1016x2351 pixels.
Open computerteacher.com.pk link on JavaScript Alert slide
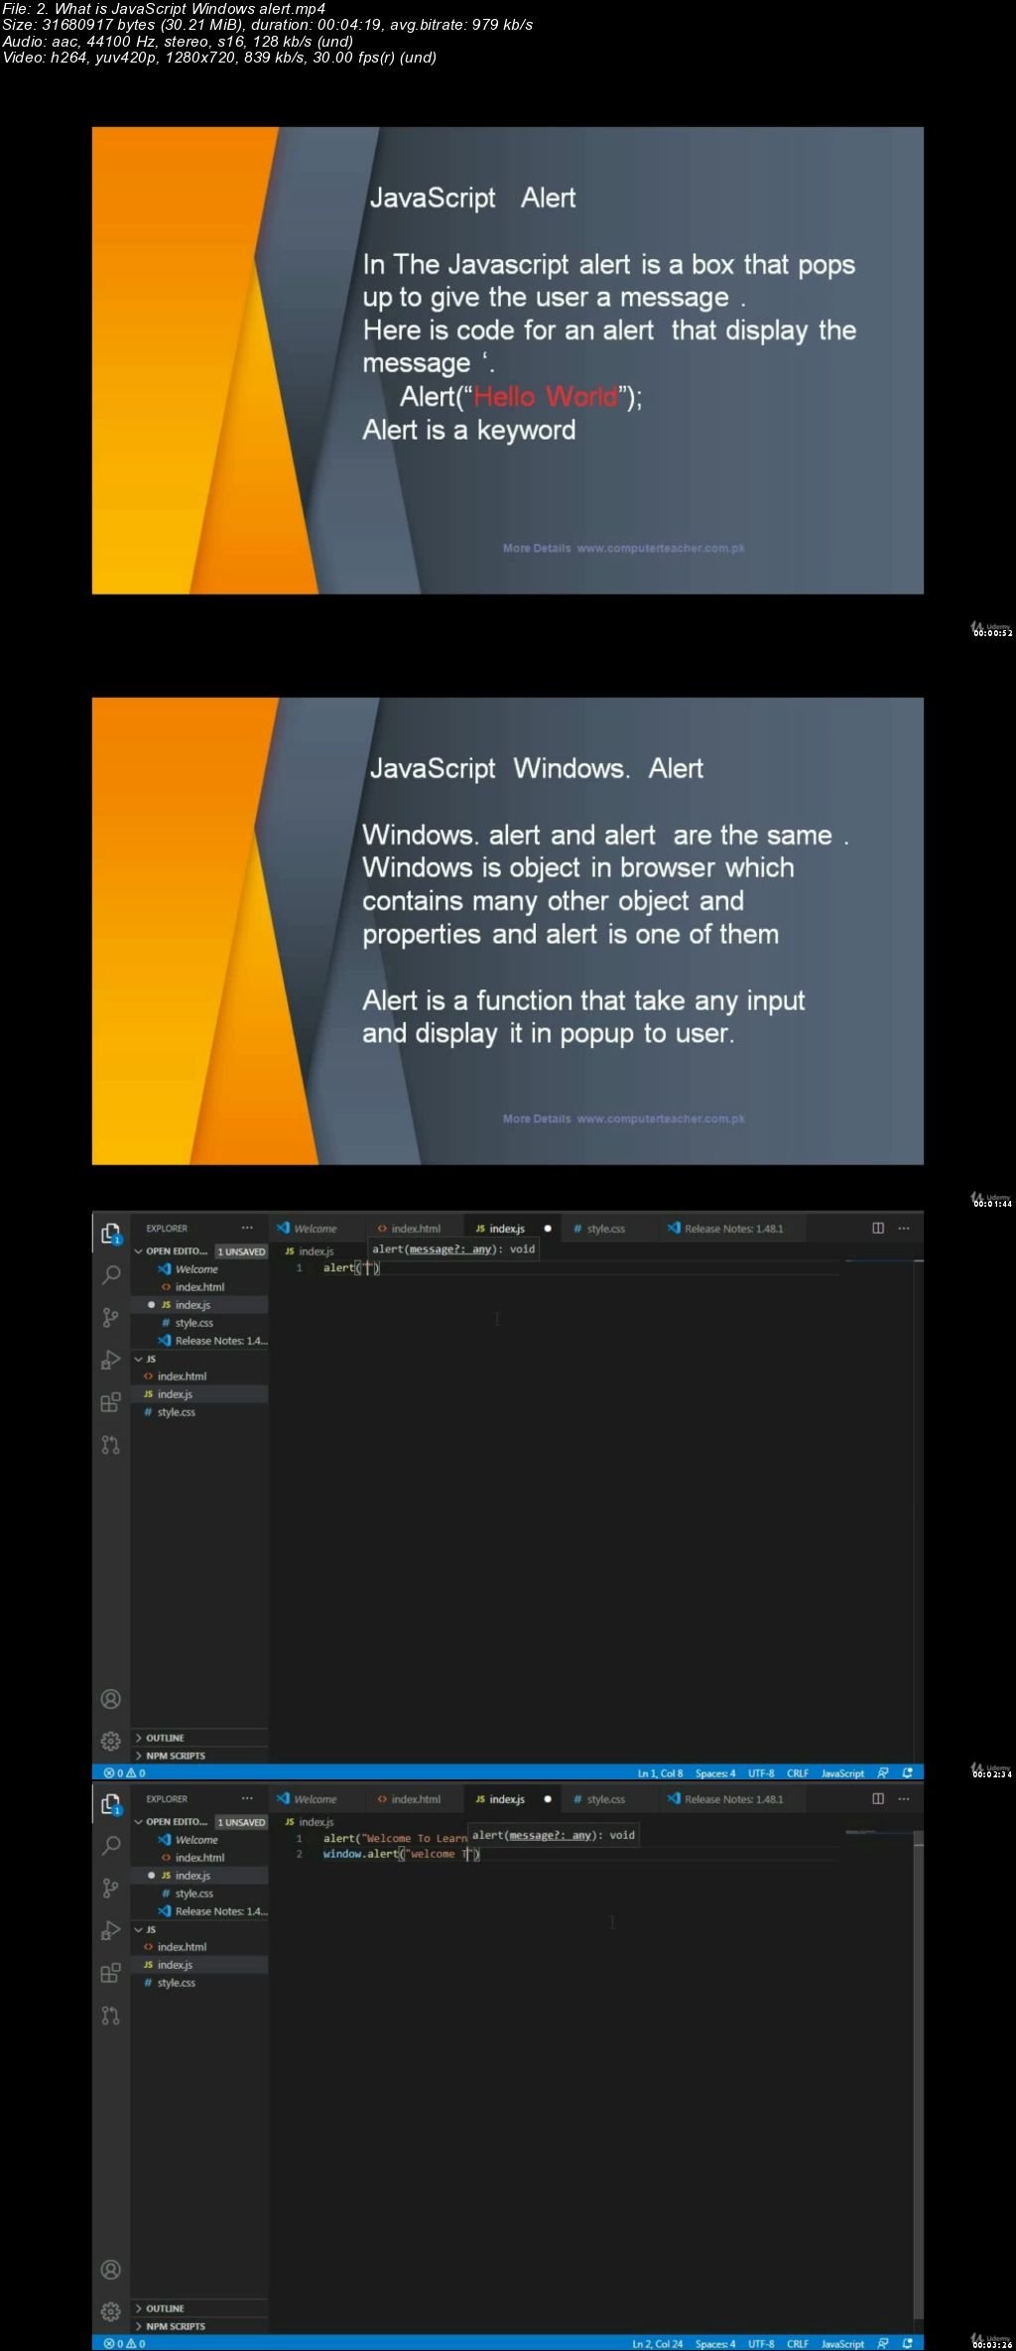(661, 548)
